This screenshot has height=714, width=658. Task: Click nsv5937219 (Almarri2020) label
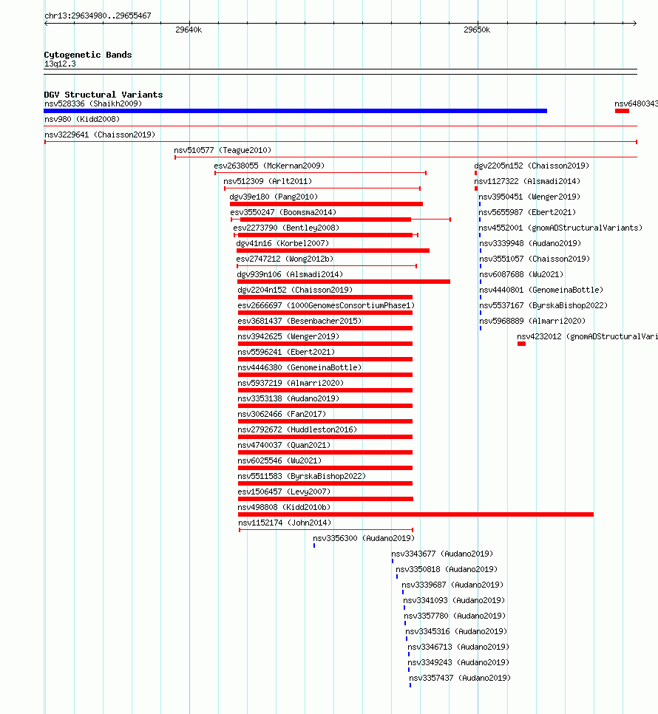pyautogui.click(x=291, y=383)
